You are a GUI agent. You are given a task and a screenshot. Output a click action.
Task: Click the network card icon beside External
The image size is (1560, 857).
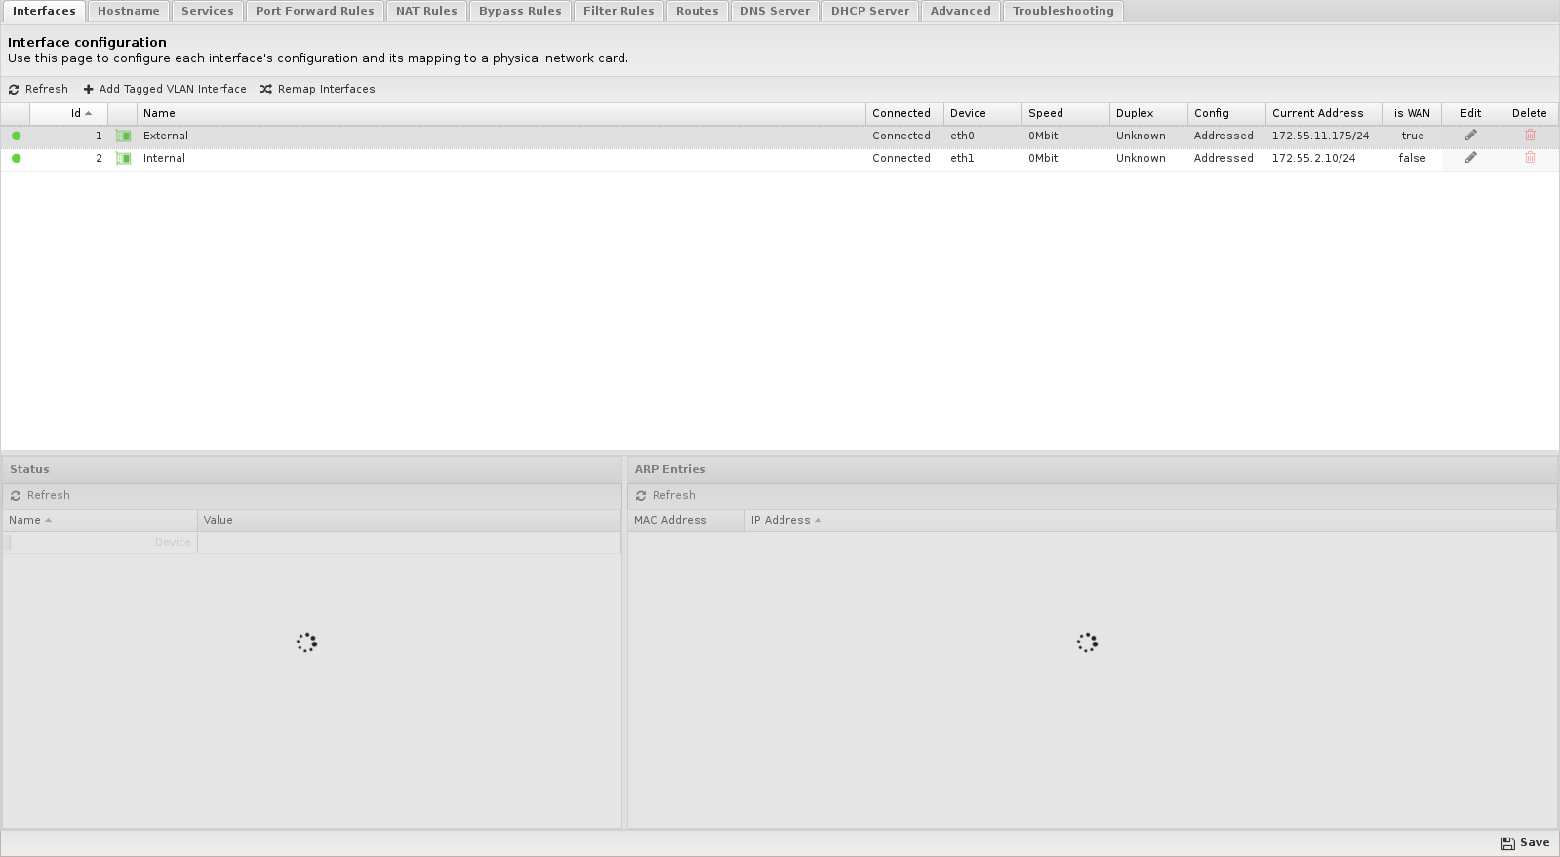click(123, 136)
